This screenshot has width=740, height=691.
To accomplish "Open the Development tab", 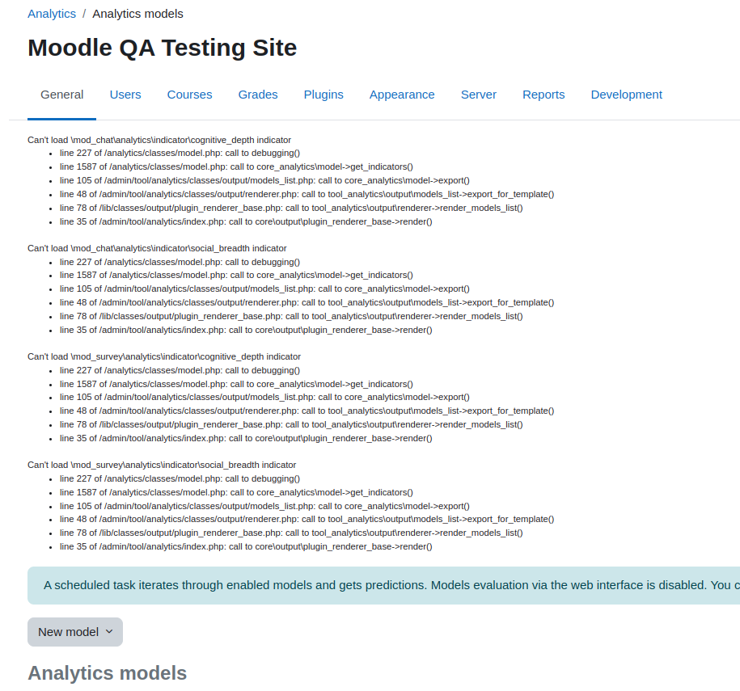I will tap(626, 95).
